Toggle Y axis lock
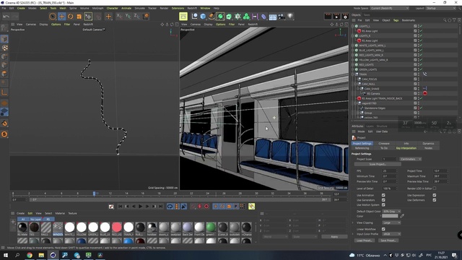Viewport: 462px width, 260px height. [x=128, y=16]
